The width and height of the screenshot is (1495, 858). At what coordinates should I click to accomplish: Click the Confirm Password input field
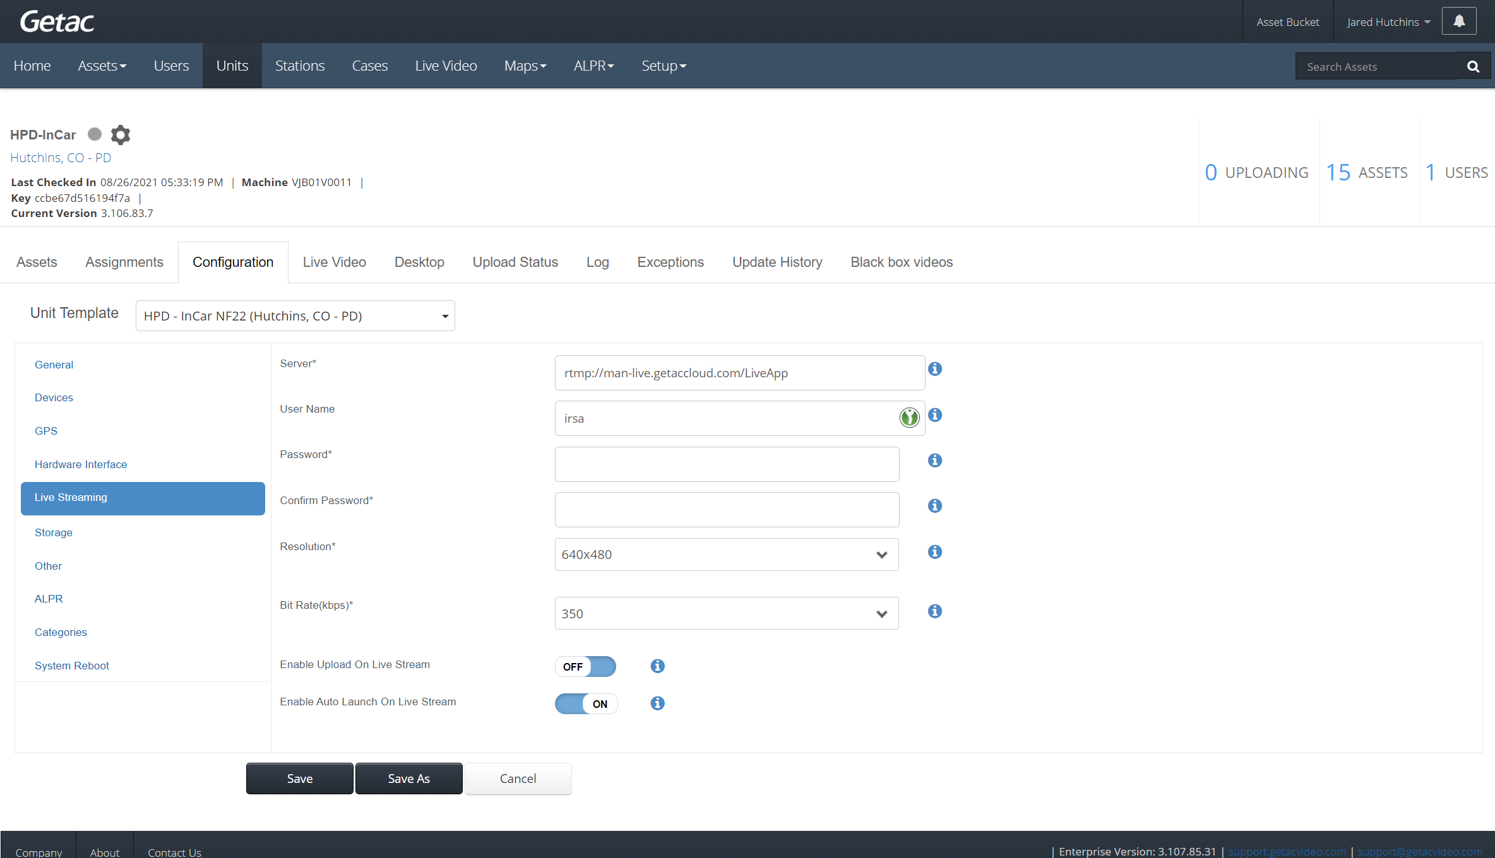pyautogui.click(x=727, y=510)
